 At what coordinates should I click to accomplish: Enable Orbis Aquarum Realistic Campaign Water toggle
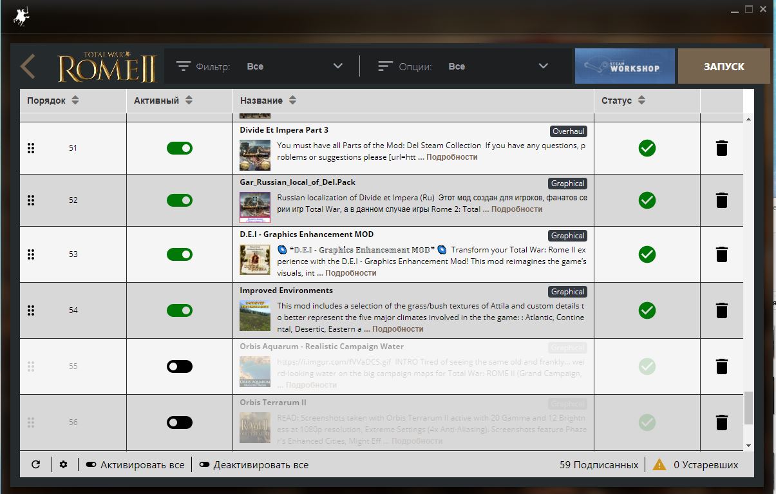point(180,366)
